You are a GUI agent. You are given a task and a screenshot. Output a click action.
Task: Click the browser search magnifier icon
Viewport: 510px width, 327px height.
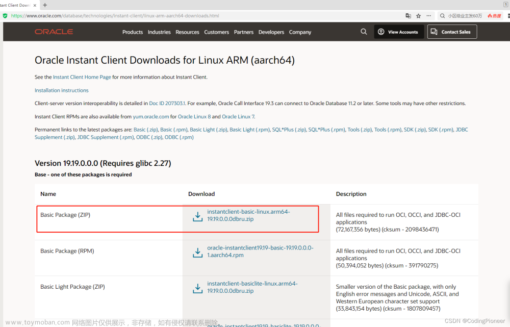pyautogui.click(x=442, y=16)
